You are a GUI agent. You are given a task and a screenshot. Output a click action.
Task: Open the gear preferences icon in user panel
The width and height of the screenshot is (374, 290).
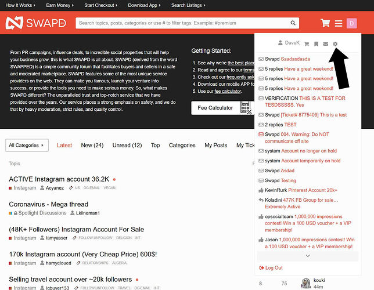335,44
